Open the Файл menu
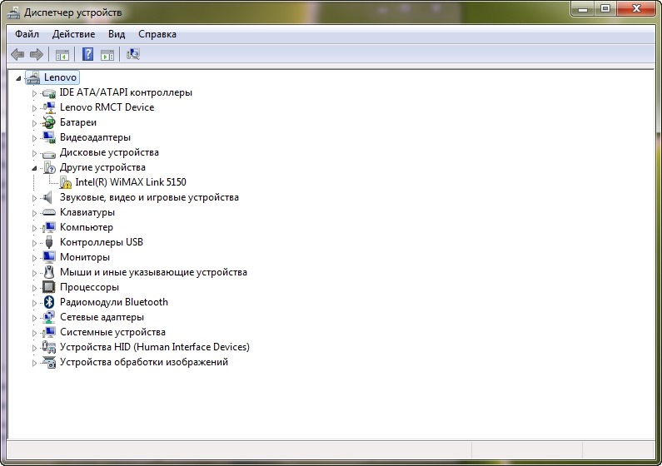 27,34
